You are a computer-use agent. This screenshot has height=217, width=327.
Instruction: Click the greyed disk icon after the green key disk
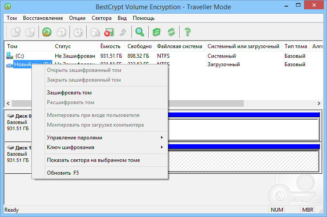(x=61, y=32)
